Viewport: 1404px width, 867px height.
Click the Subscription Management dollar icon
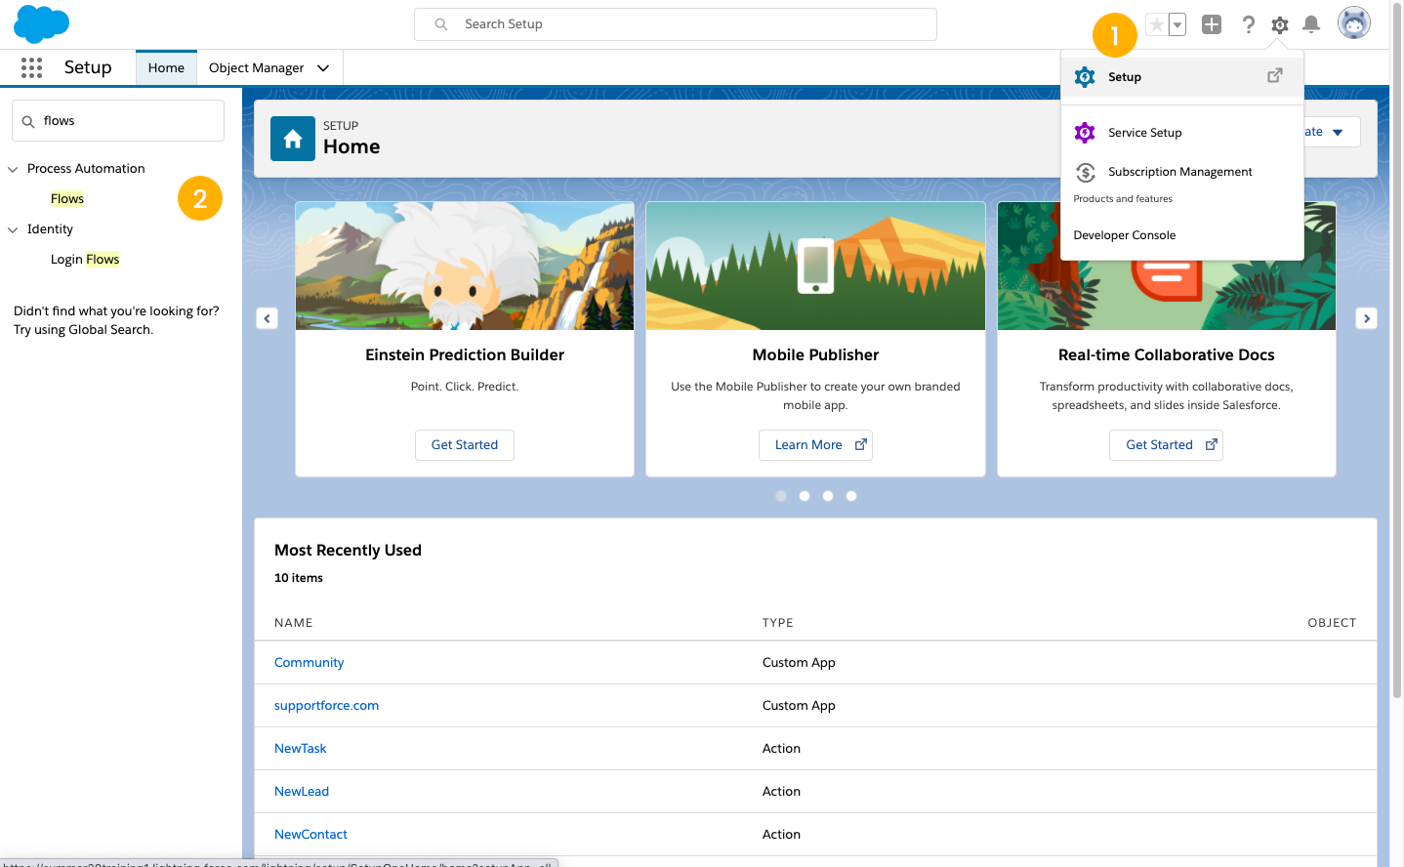click(x=1085, y=173)
